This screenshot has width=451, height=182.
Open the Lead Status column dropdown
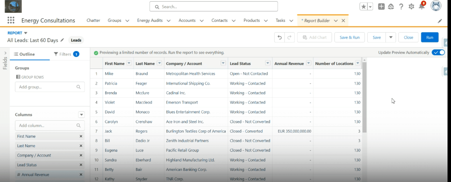click(268, 64)
